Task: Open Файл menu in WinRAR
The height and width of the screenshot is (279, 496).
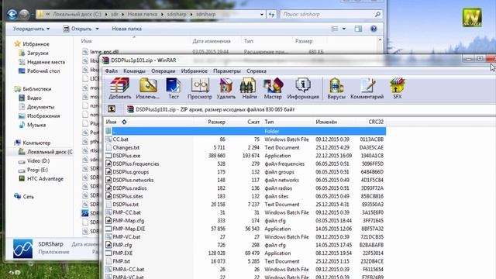Action: click(x=112, y=71)
